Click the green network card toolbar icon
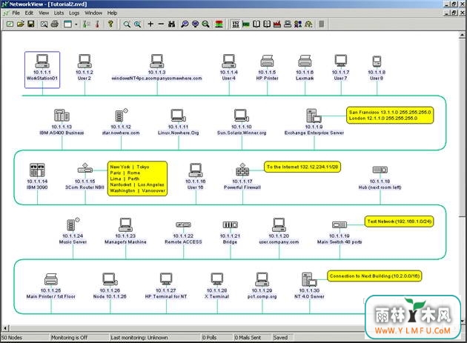 (245, 24)
